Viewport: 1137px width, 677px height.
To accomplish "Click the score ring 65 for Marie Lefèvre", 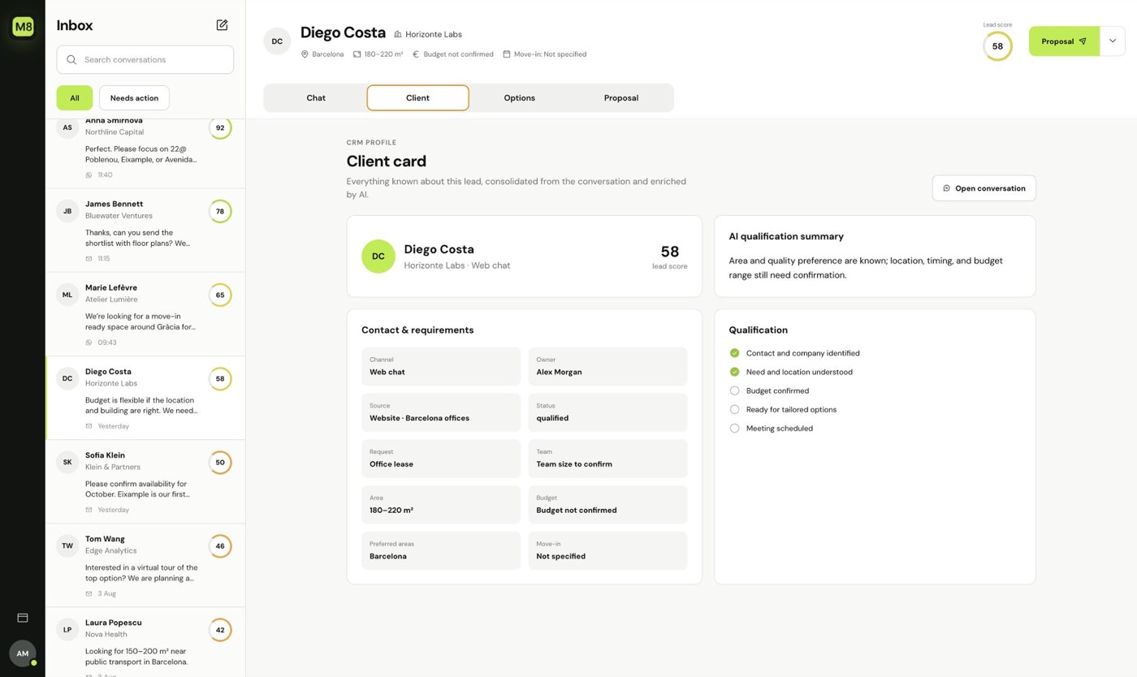I will (219, 295).
